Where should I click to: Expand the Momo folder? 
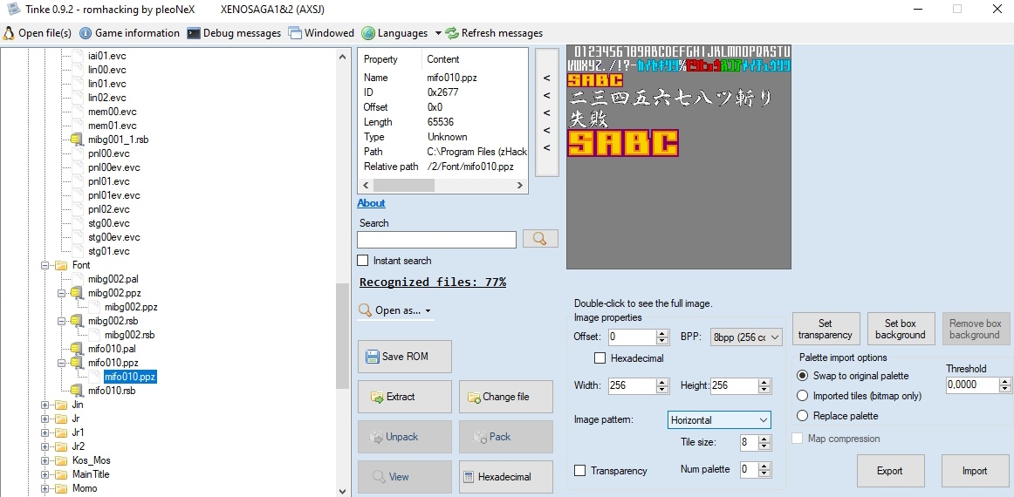[45, 488]
